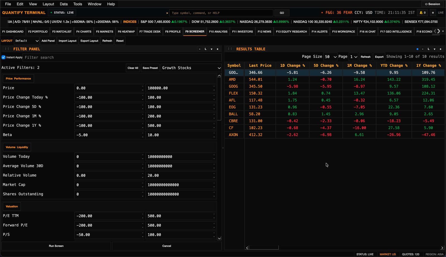Close the Results Table with x icon
Screen dimensions: 446x257
[440, 49]
